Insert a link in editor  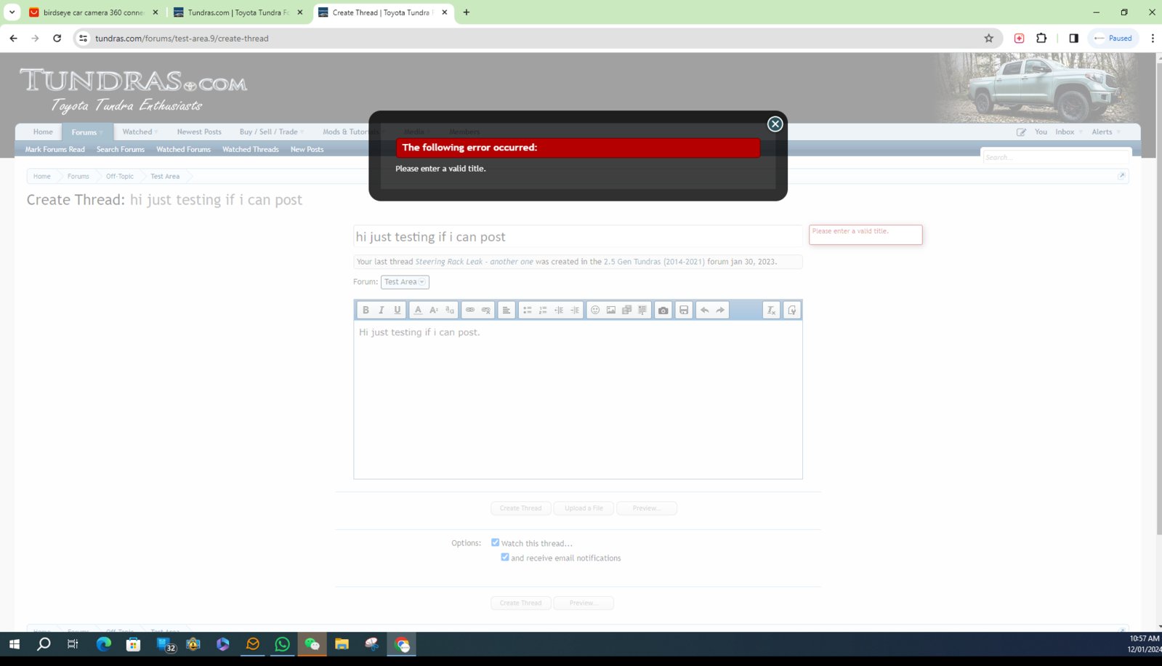point(470,310)
